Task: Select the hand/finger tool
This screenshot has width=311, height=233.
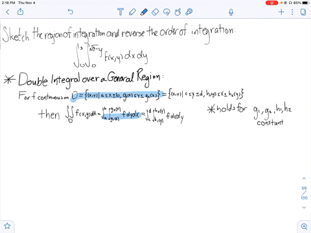Action: point(178,12)
